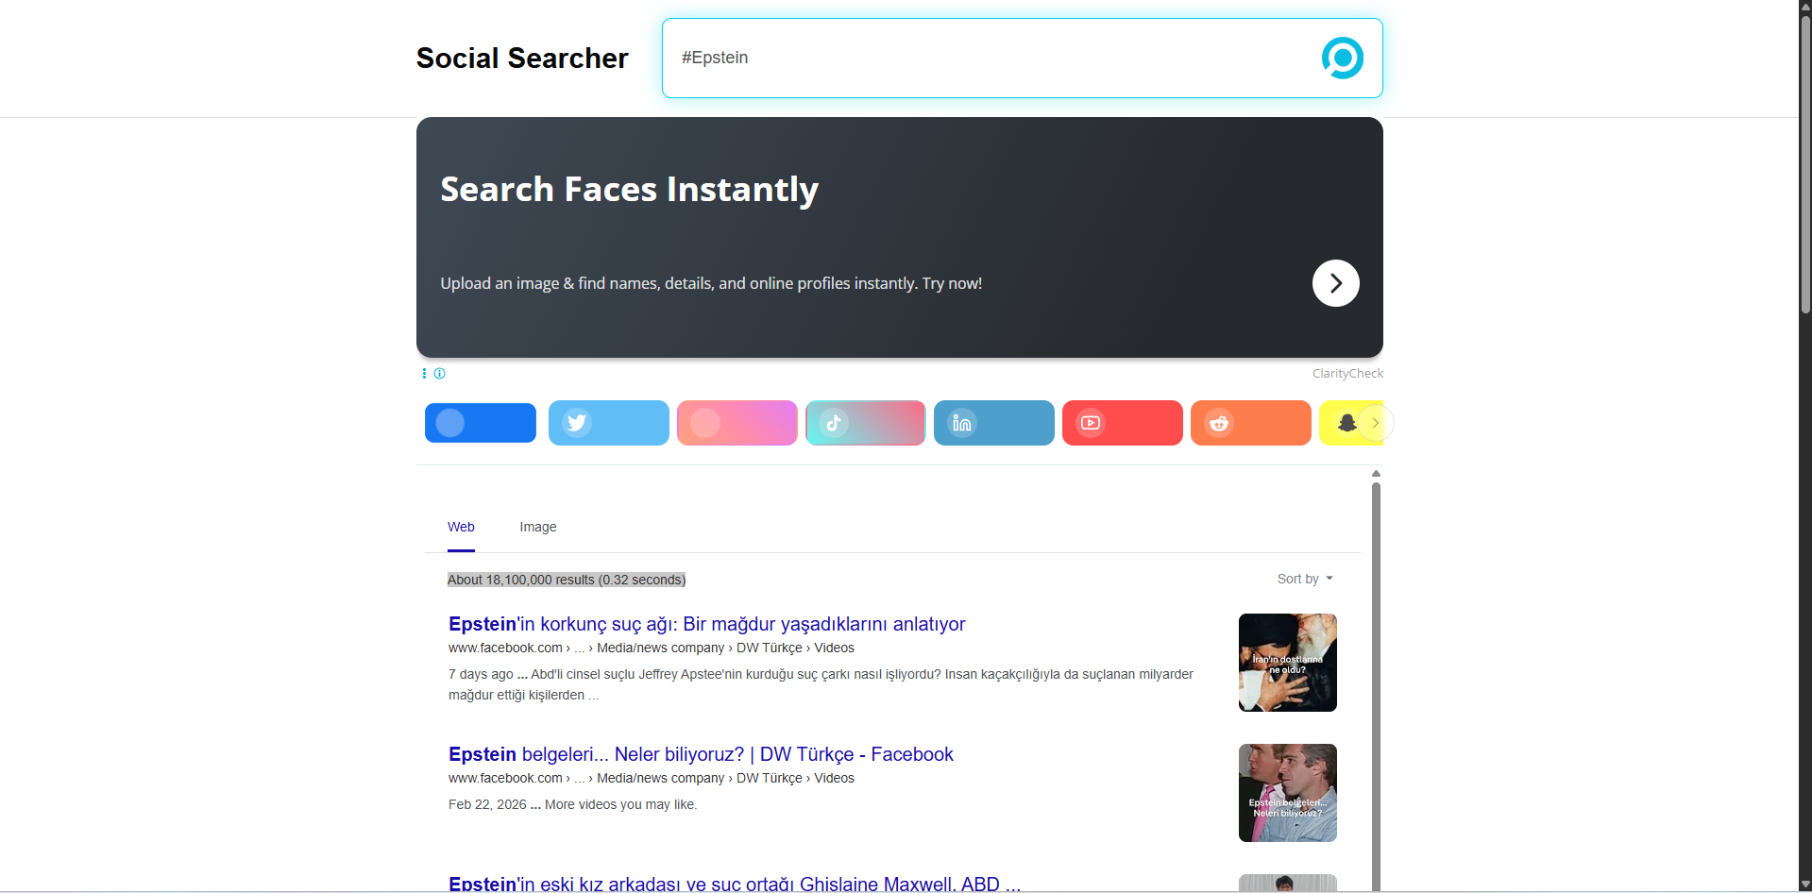Viewport: 1812px width, 893px height.
Task: Choose the LinkedIn filter button
Action: (x=994, y=423)
